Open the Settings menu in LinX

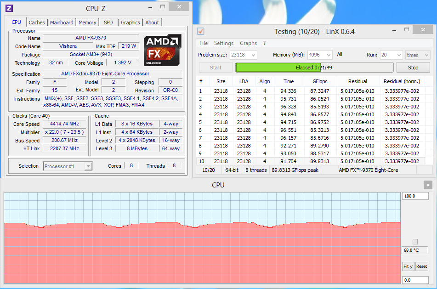point(224,43)
